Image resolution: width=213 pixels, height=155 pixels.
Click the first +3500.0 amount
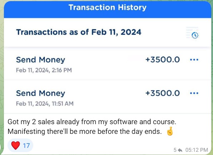tap(163, 60)
